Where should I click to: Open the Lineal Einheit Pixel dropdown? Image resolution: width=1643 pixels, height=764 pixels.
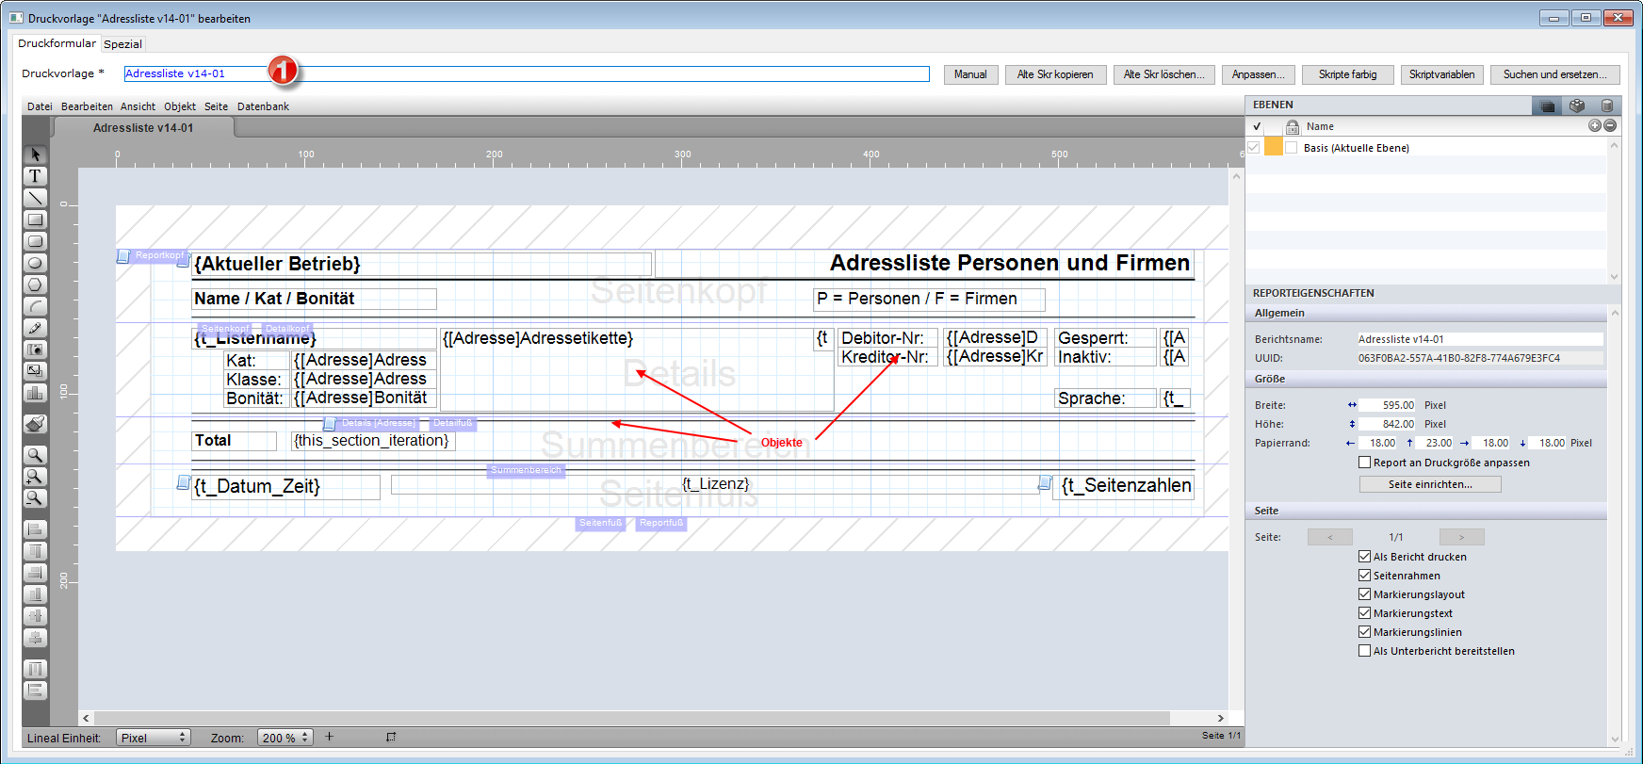coord(153,738)
